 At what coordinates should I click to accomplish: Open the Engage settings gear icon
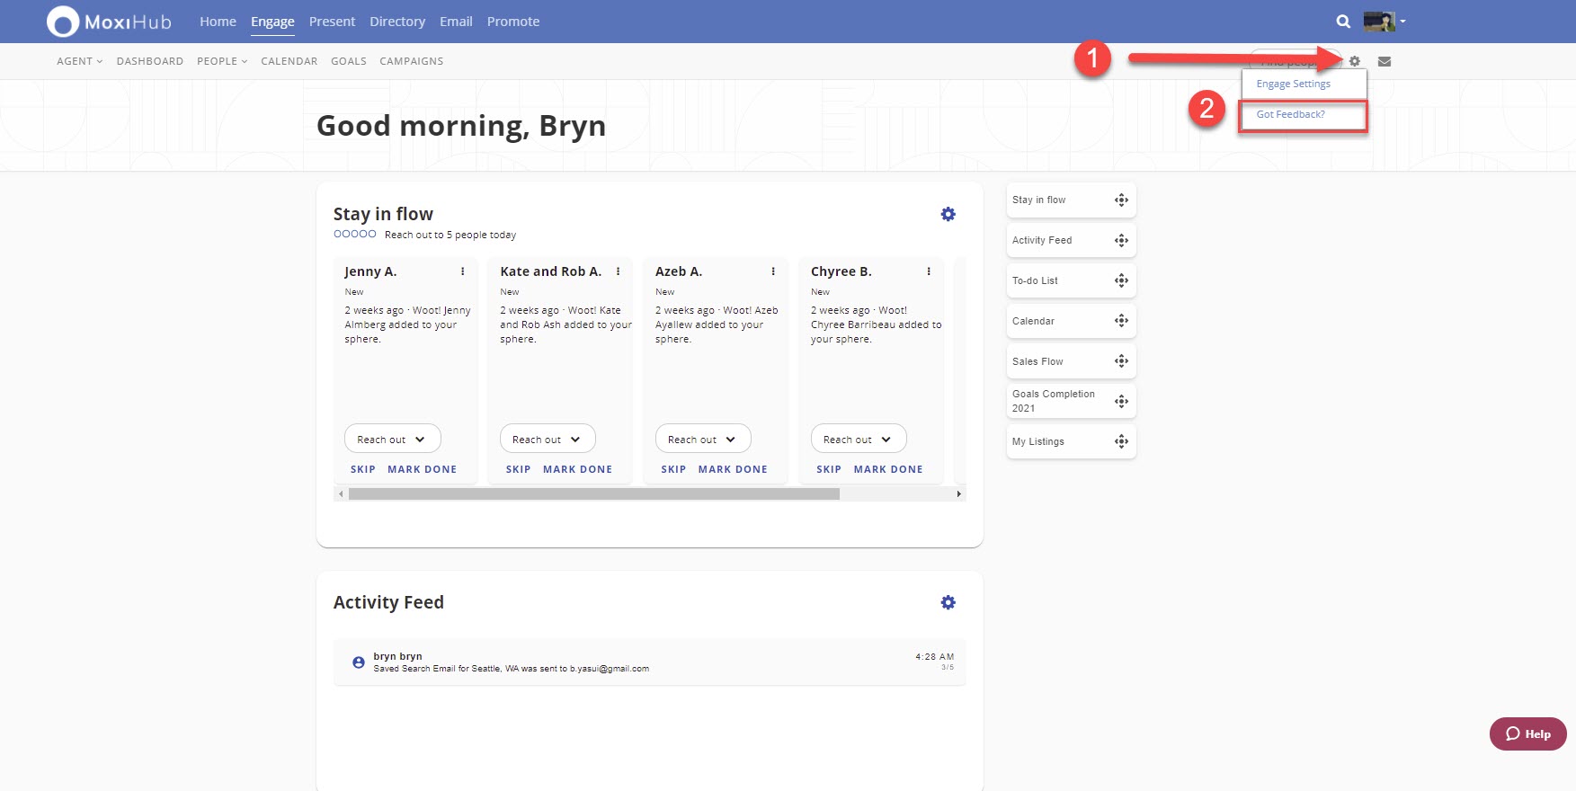pos(1355,61)
